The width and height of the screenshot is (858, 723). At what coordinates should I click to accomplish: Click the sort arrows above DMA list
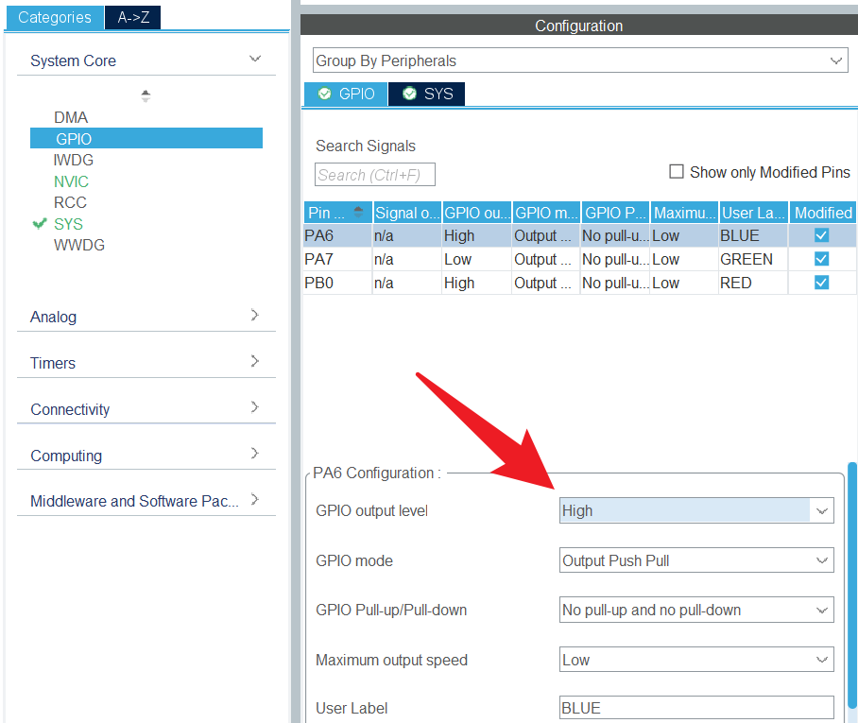[146, 95]
